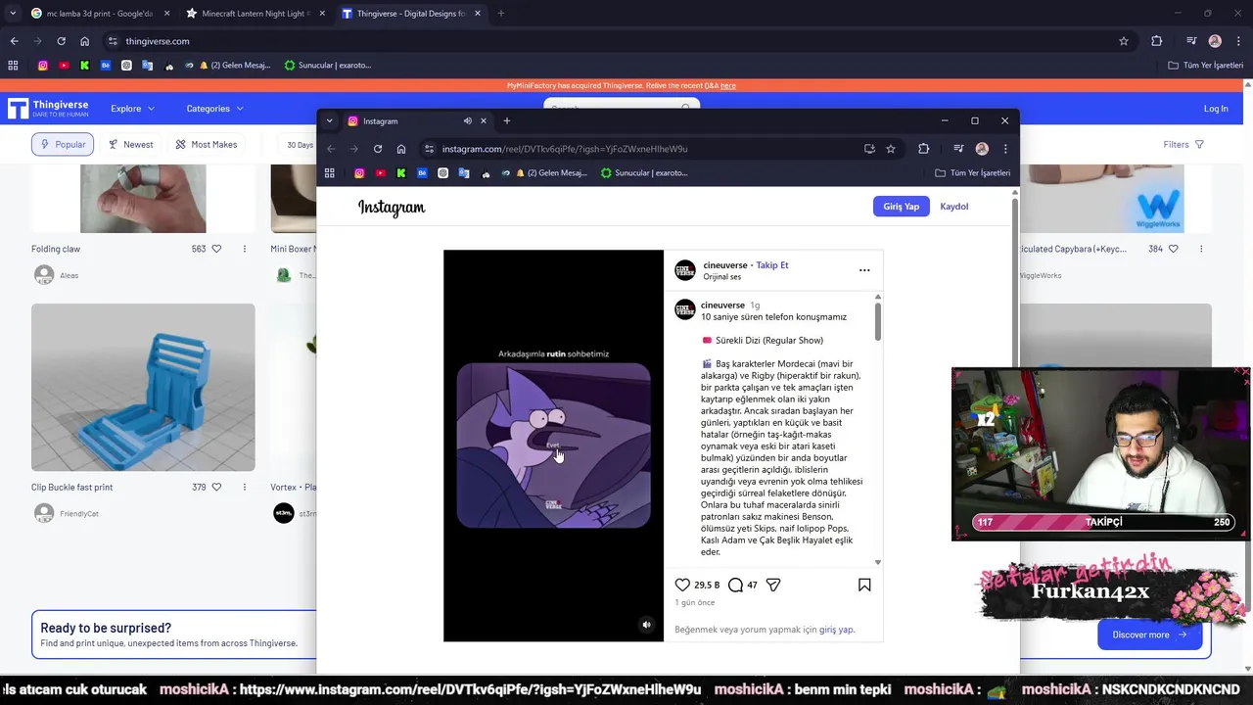Image resolution: width=1253 pixels, height=705 pixels.
Task: Reload the Instagram page
Action: coord(378,149)
